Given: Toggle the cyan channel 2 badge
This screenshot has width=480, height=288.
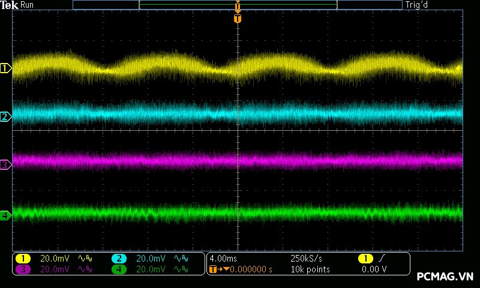Looking at the screenshot, I should coord(119,259).
